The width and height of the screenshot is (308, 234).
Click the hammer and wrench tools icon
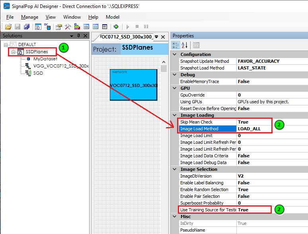(68, 27)
